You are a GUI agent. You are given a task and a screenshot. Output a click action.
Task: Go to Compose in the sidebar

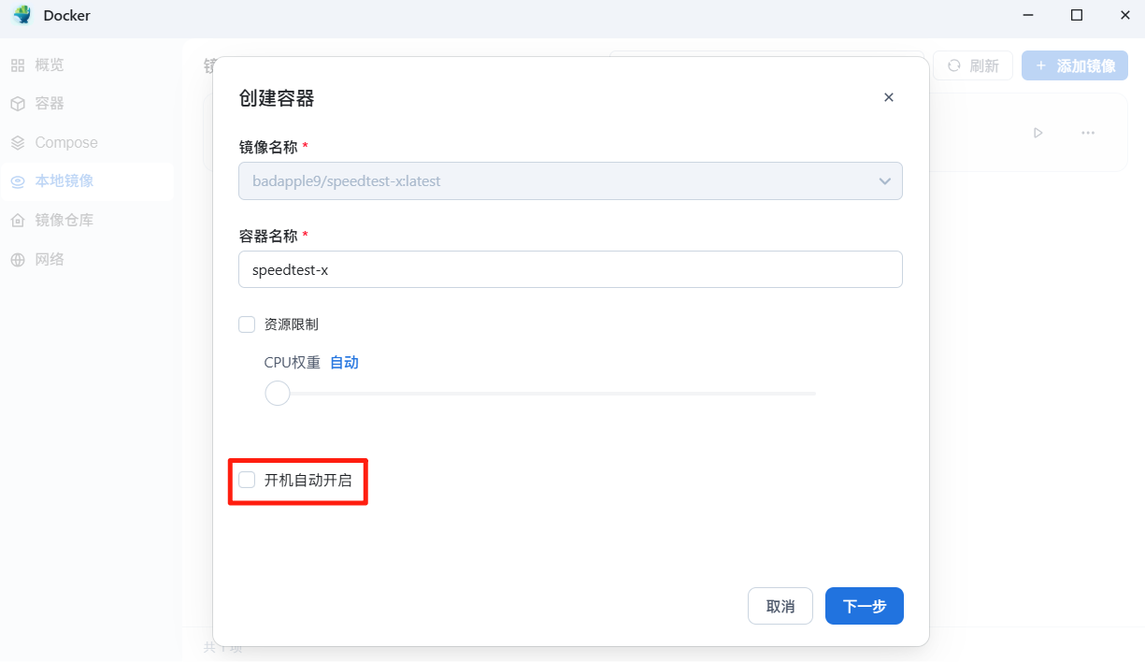[87, 142]
